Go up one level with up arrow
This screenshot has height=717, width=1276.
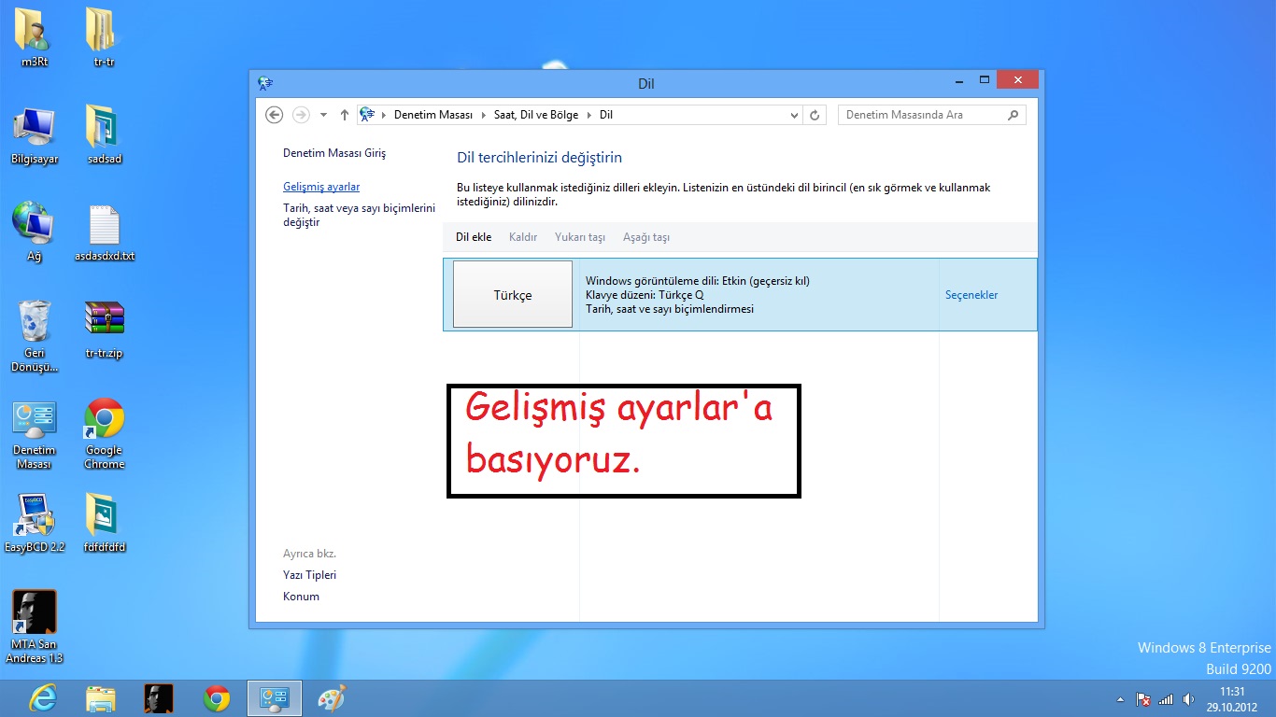(345, 115)
